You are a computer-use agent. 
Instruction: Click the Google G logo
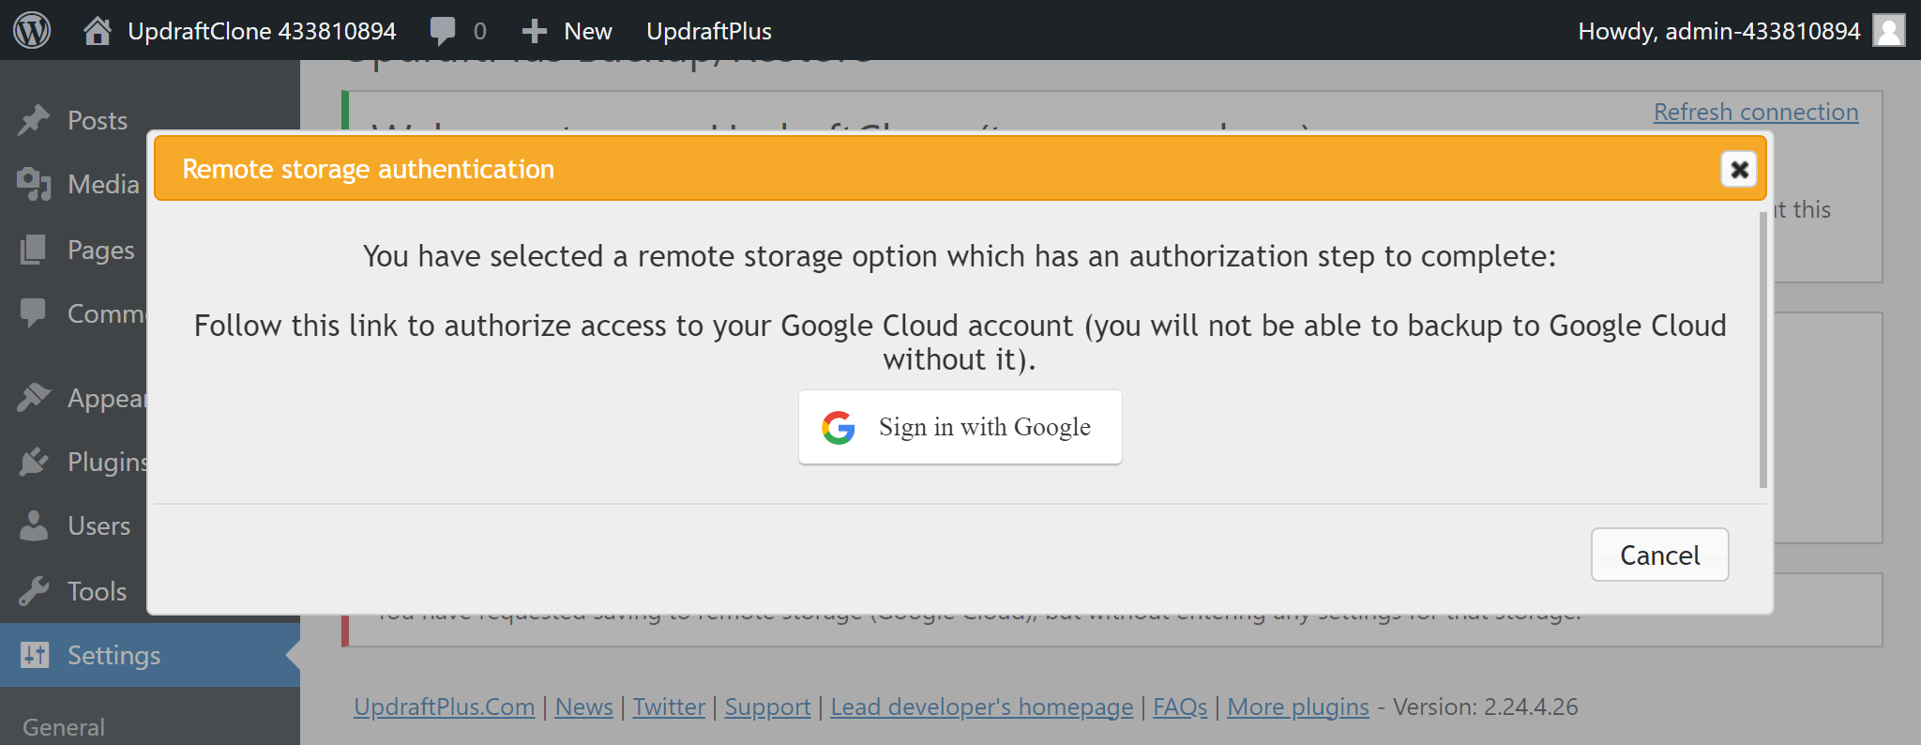[x=839, y=427]
